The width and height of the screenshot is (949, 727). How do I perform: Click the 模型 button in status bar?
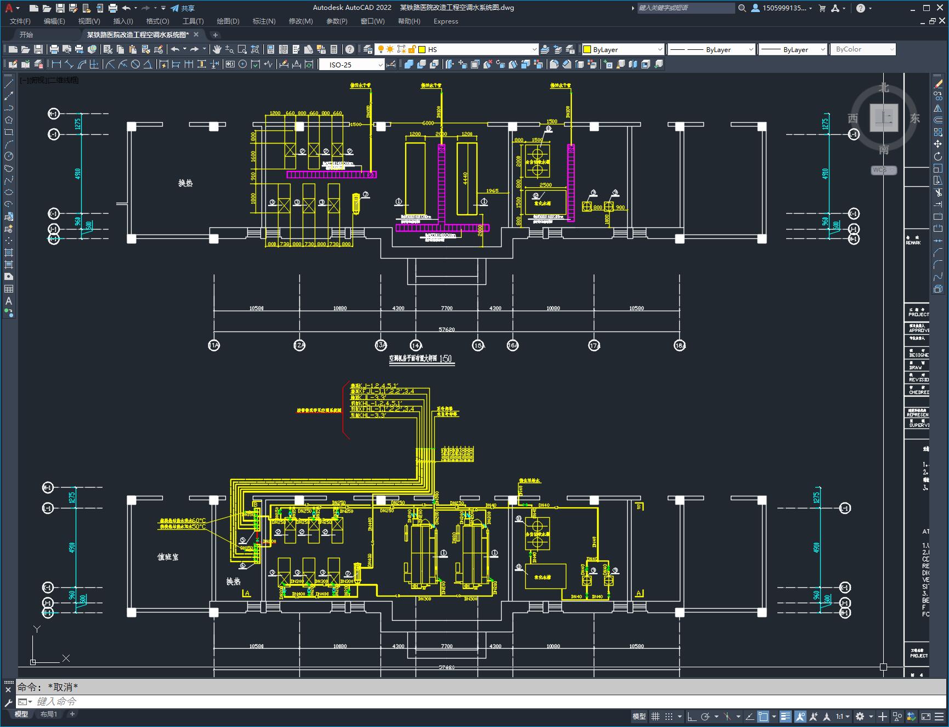[639, 717]
